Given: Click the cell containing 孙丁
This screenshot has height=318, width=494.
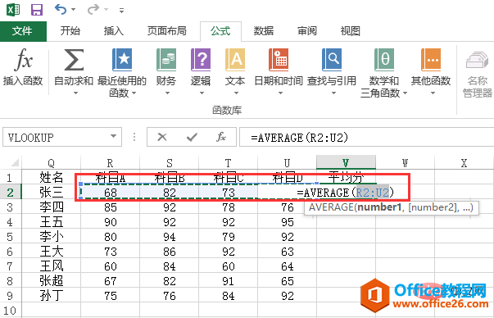Looking at the screenshot, I should coord(51,296).
